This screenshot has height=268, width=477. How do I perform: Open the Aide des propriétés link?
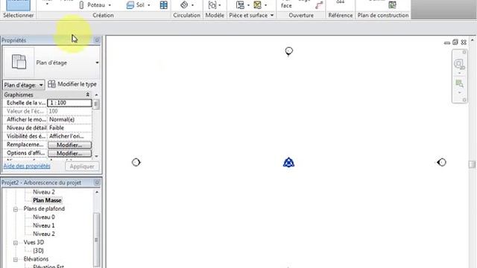[27, 166]
